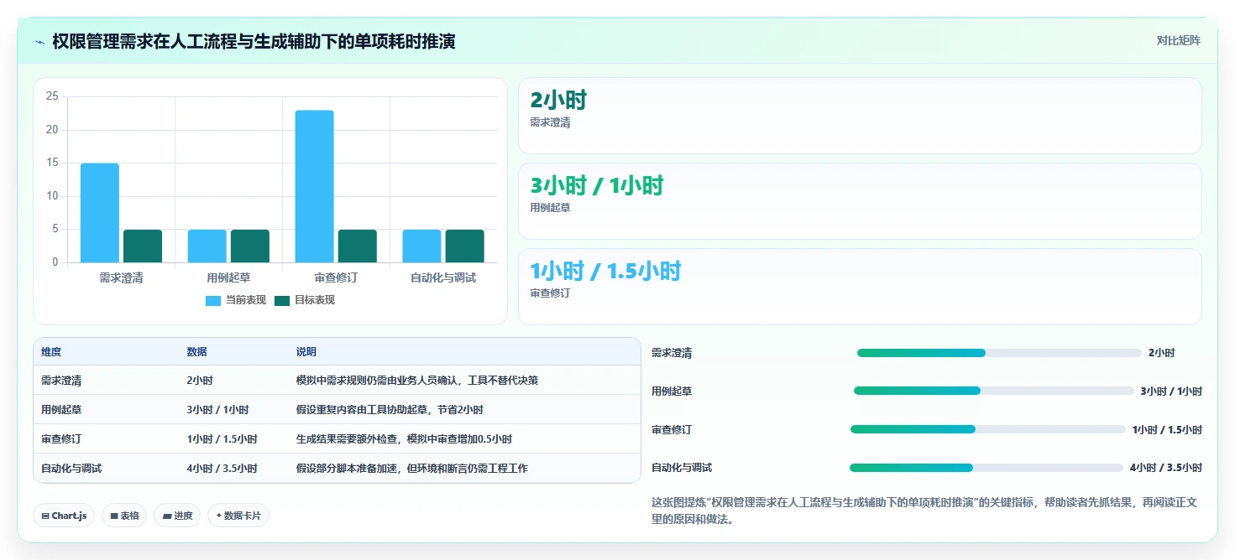Click the 表格 tag
The height and width of the screenshot is (560, 1235).
(124, 516)
